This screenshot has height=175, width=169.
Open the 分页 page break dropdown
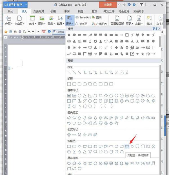point(9,20)
